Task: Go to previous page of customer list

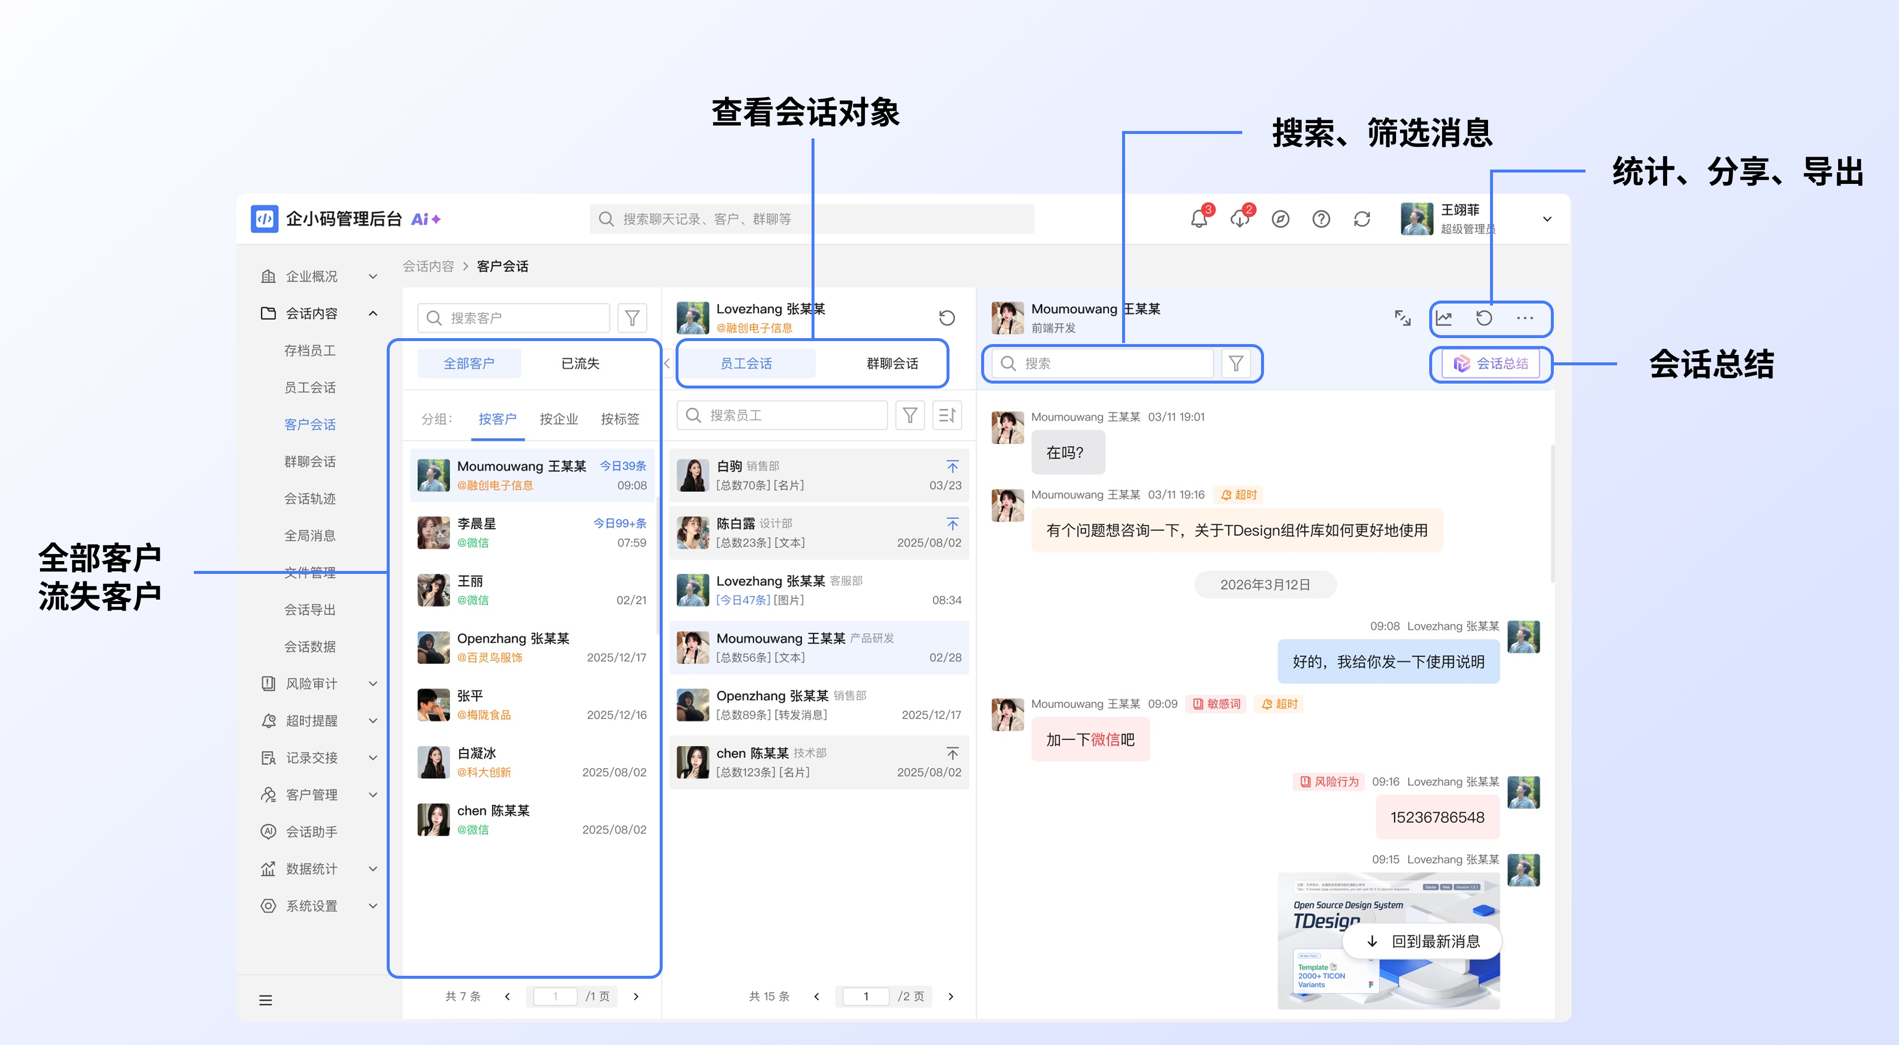Action: point(507,997)
